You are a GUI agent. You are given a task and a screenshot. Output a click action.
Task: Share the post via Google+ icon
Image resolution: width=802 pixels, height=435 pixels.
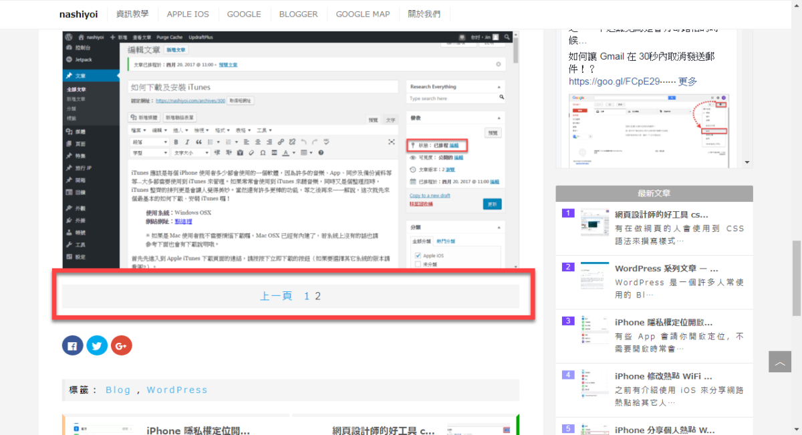pos(121,345)
